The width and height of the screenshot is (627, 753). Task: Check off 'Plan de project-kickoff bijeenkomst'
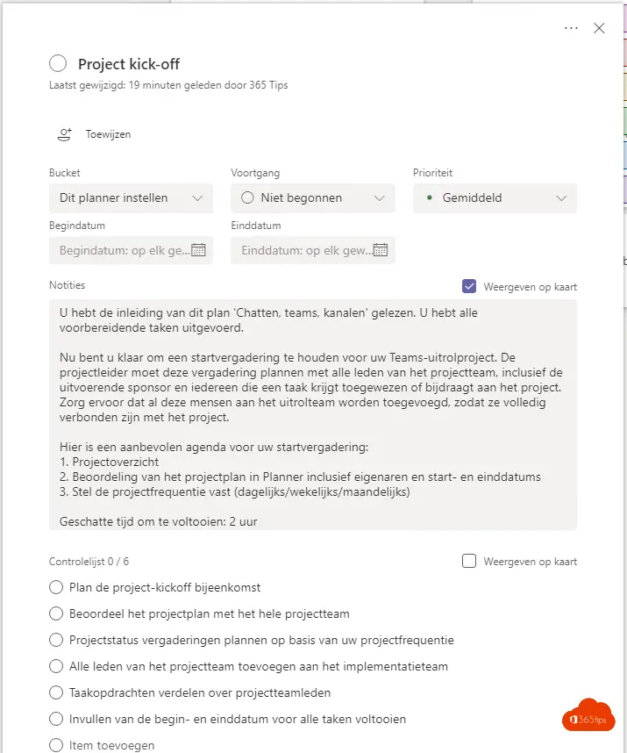57,587
